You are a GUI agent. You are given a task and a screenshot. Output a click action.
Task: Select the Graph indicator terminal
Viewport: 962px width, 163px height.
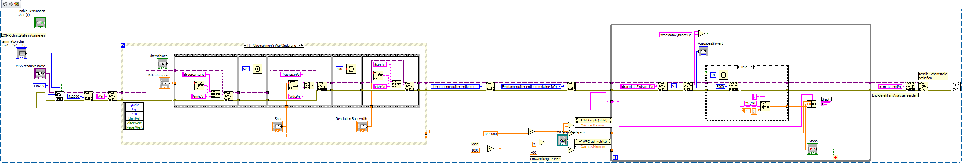pos(826,104)
